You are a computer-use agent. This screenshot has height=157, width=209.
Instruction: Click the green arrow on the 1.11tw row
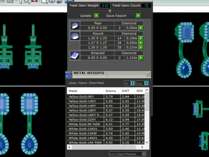[x=141, y=58]
